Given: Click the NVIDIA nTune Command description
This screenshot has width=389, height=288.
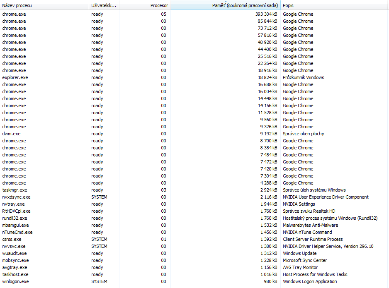Looking at the screenshot, I should (307, 232).
